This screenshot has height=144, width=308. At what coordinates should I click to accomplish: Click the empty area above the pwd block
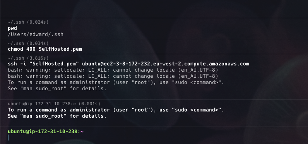click(x=154, y=9)
